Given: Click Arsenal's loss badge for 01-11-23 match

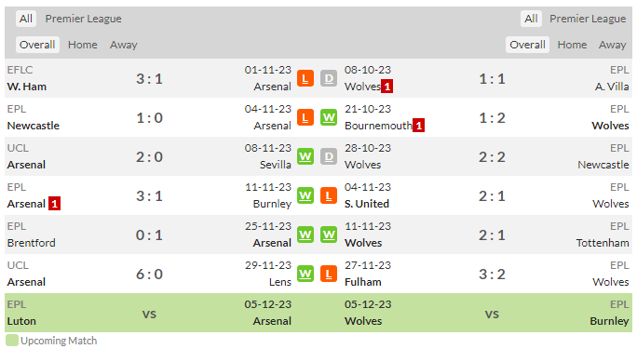Looking at the screenshot, I should point(305,78).
